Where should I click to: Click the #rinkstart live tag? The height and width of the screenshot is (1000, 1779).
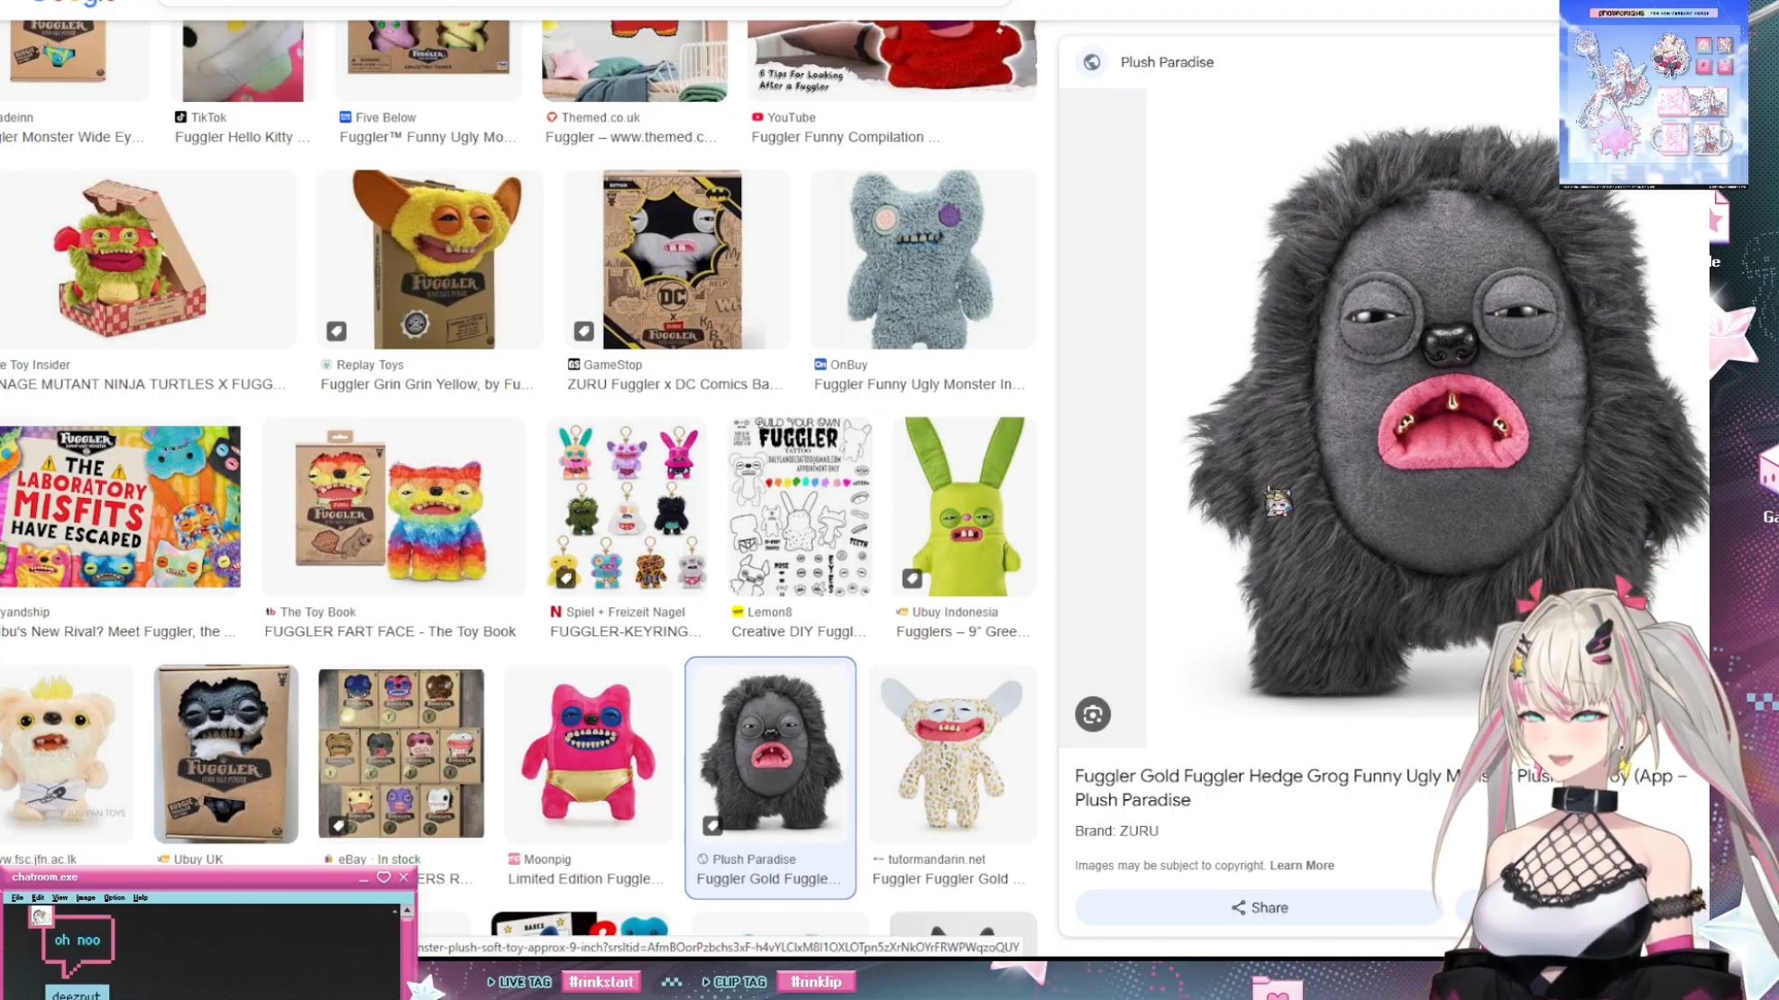(601, 981)
